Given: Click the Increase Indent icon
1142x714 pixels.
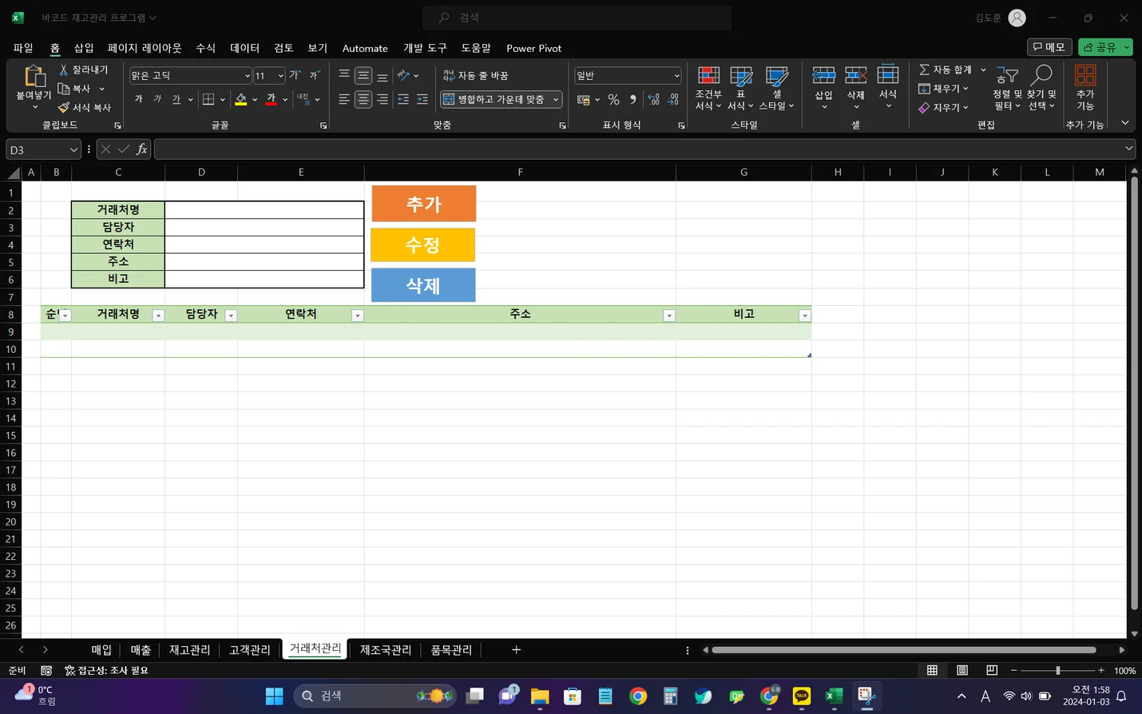Looking at the screenshot, I should (422, 99).
